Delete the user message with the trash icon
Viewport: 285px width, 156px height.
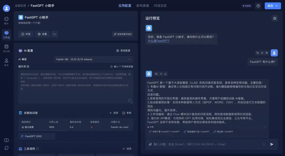[267, 53]
